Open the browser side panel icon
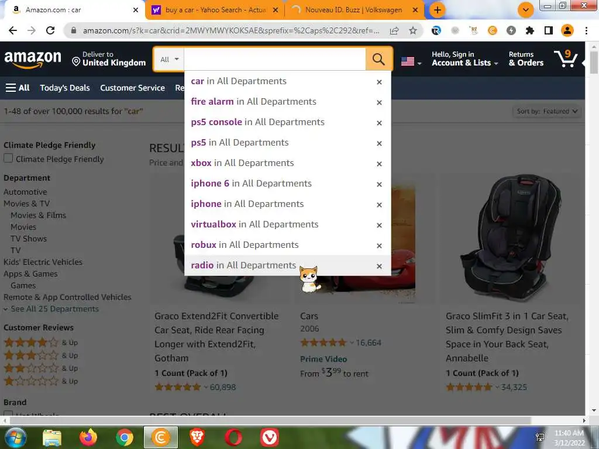Viewport: 599px width, 449px height. (548, 30)
